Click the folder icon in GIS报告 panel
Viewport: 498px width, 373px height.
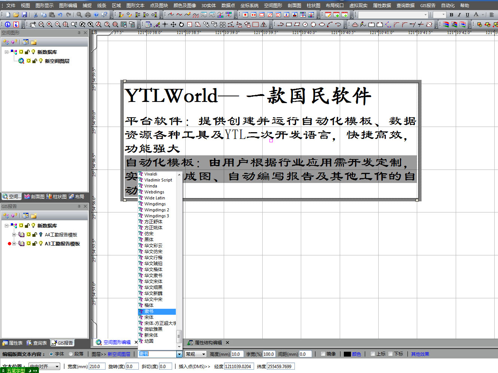[34, 216]
